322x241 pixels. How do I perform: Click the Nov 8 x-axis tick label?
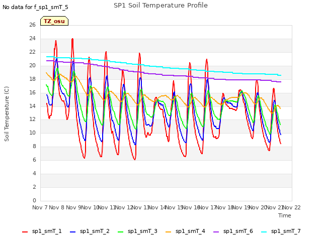(x=57, y=207)
